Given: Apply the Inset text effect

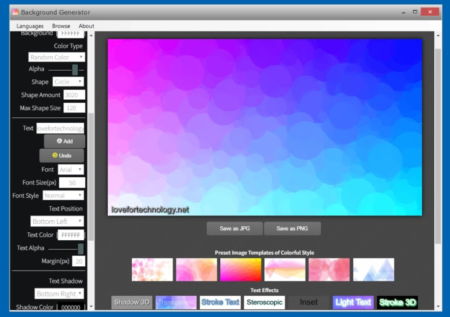Looking at the screenshot, I should (x=308, y=302).
